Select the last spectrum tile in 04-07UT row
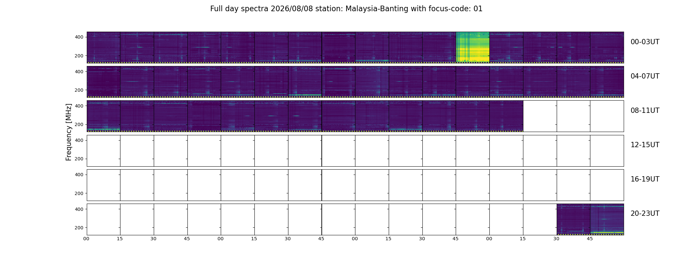 click(607, 82)
